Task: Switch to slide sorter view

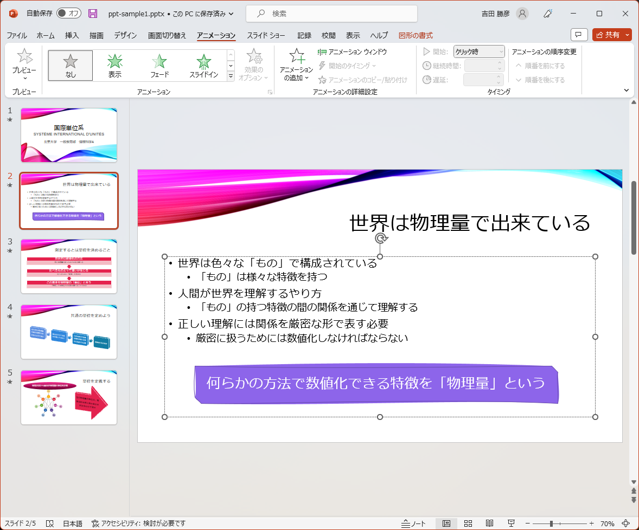Action: click(468, 523)
